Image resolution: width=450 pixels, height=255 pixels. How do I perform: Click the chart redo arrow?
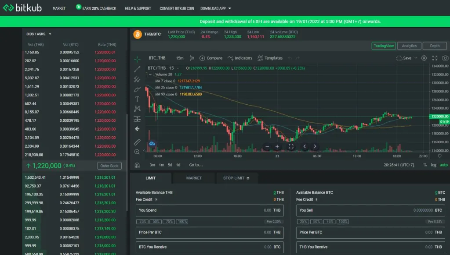pyautogui.click(x=298, y=58)
